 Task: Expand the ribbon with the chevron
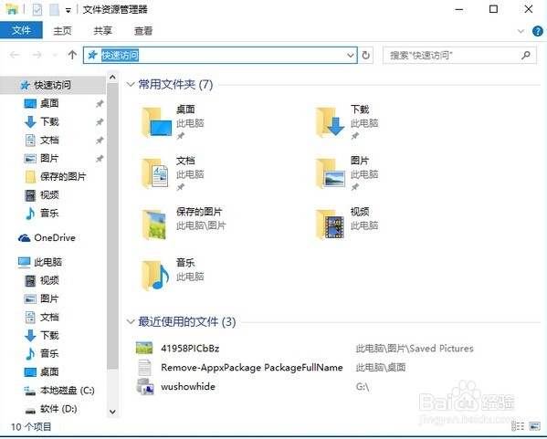tap(521, 31)
